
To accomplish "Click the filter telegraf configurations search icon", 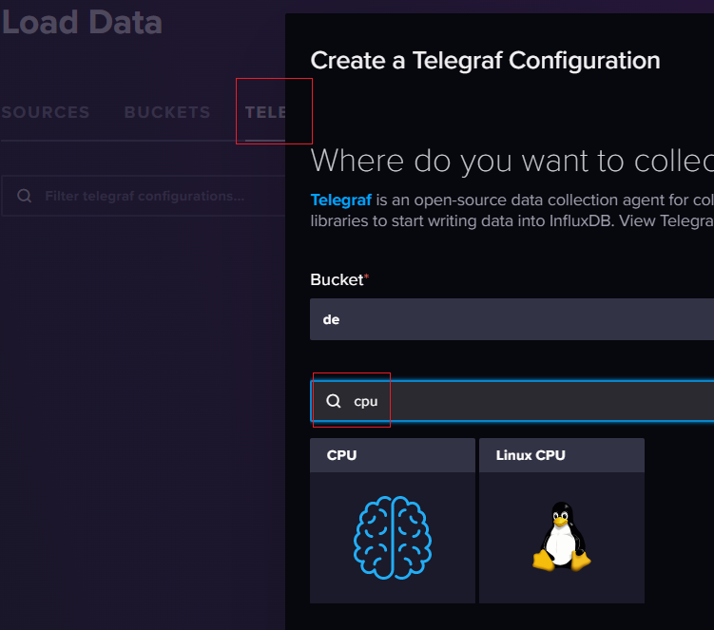I will pos(24,196).
